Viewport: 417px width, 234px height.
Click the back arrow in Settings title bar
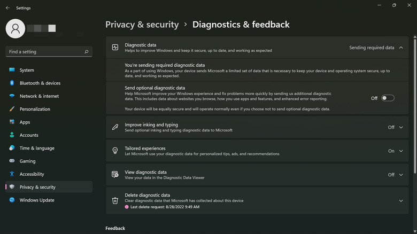tap(7, 8)
